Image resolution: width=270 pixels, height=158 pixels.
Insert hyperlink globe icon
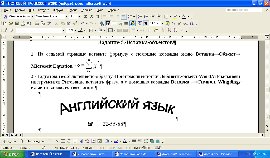coord(102,23)
